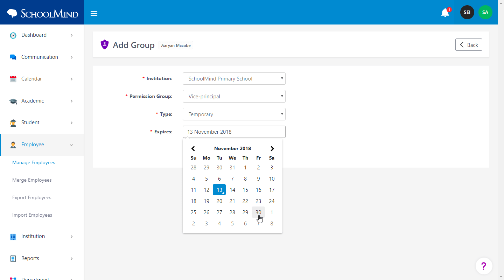This screenshot has height=280, width=504.
Task: Click the purple shield Add Group icon
Action: point(104,45)
